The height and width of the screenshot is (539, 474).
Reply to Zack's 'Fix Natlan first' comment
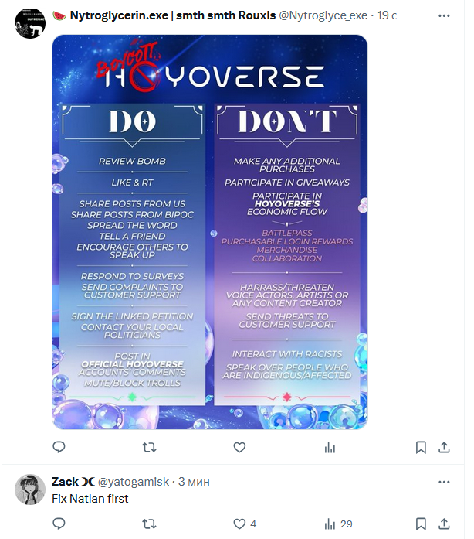59,524
